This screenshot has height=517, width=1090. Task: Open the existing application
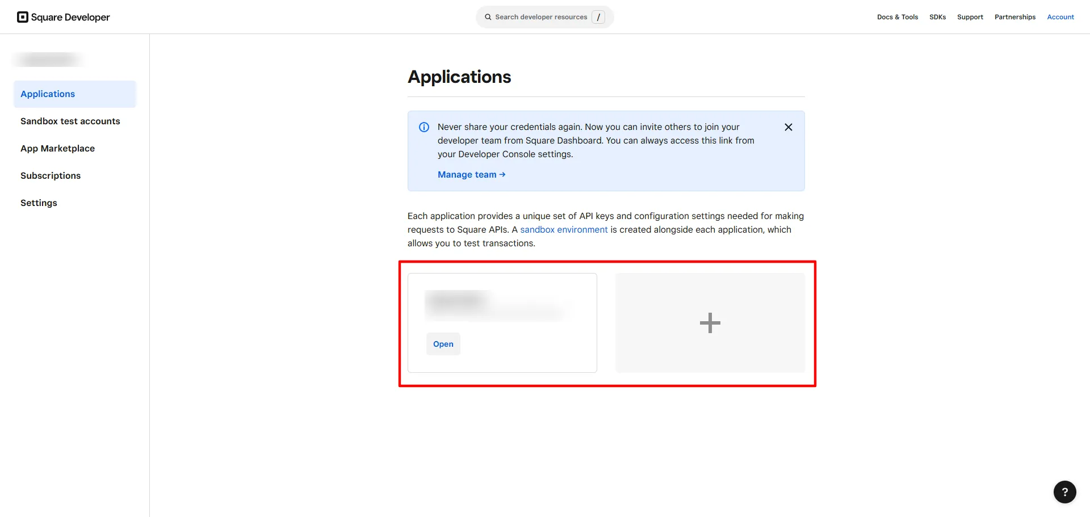point(443,344)
